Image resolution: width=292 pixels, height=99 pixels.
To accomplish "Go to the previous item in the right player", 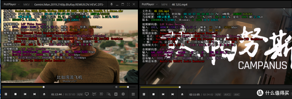I will click(x=163, y=94).
